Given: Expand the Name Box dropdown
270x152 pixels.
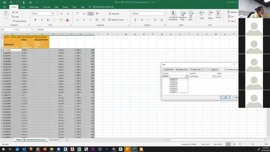Looking at the screenshot, I should coord(13,30).
